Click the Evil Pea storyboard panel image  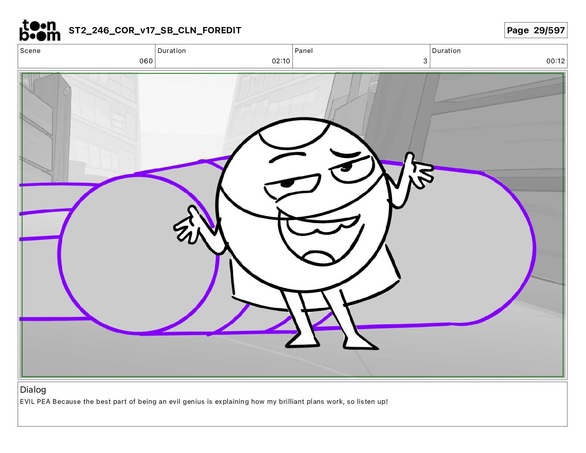point(293,225)
